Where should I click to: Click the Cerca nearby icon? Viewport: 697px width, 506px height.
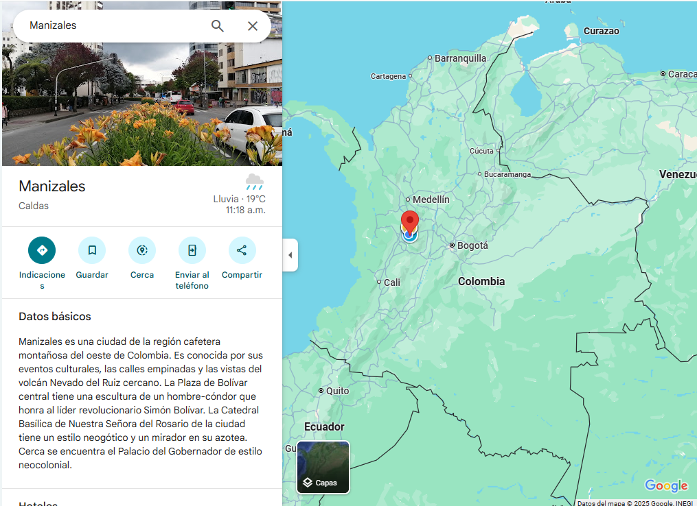142,250
